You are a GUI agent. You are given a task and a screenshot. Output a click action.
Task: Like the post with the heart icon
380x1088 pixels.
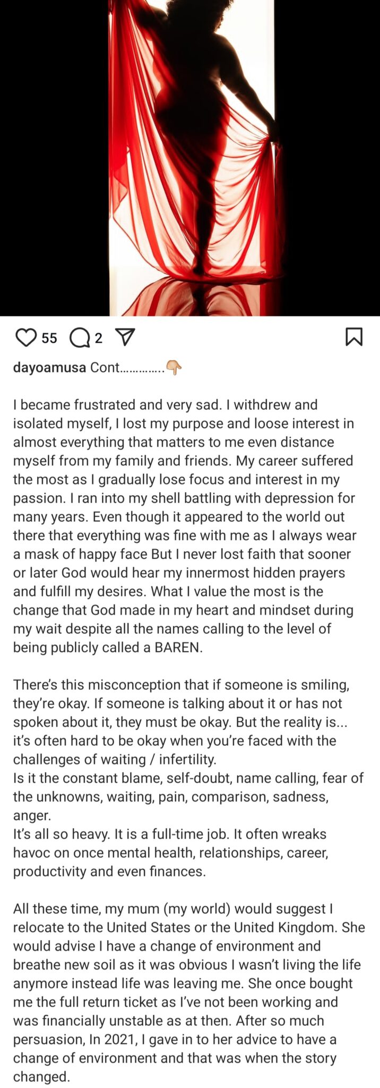pyautogui.click(x=26, y=337)
